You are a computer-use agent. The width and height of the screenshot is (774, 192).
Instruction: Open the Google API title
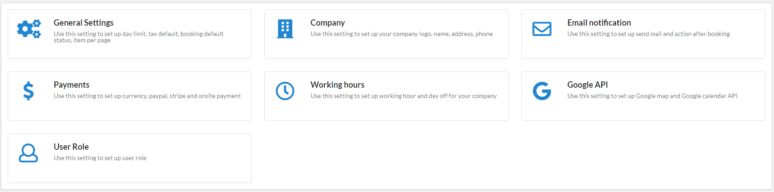coord(587,85)
